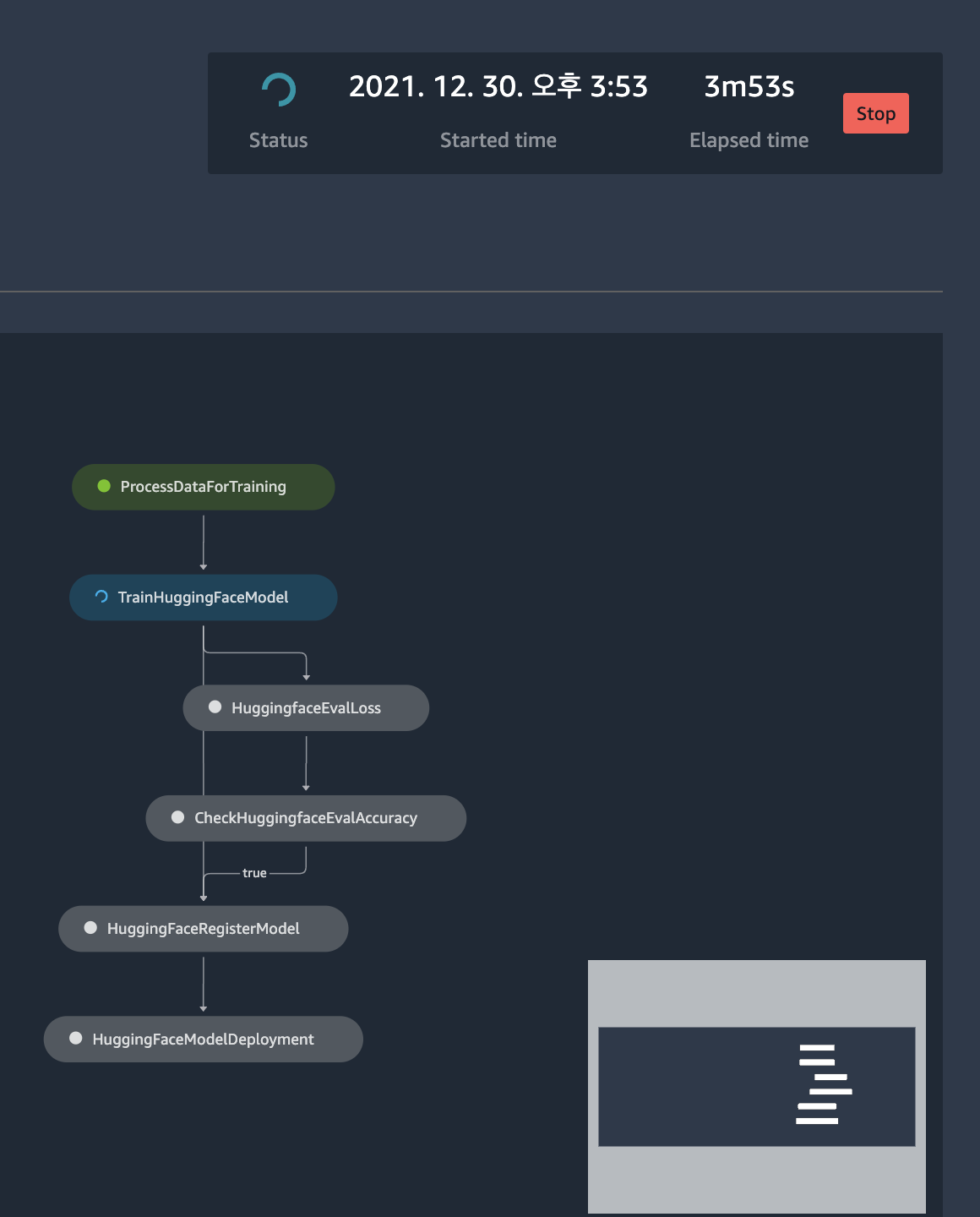Select the TrainHuggingFaceModel step node
Viewport: 980px width, 1217px height.
[x=204, y=598]
